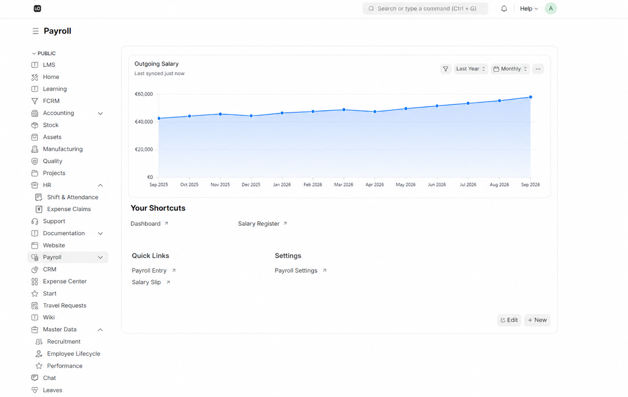Screen dimensions: 628x397
Task: Open the Master Data sidebar item
Action: [60, 329]
